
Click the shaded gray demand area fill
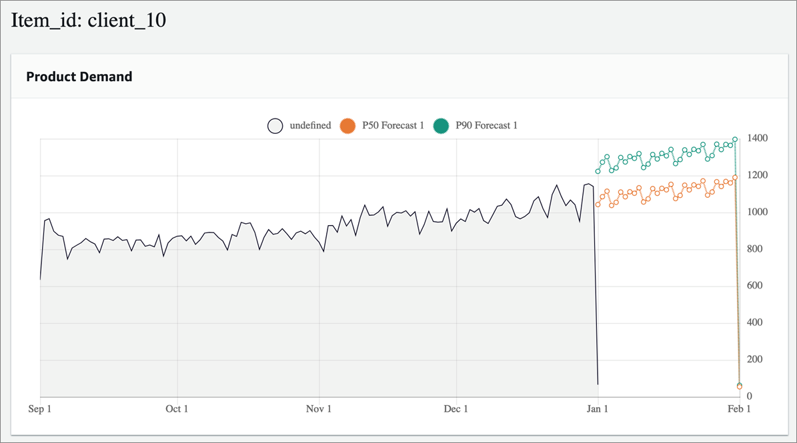[x=267, y=320]
